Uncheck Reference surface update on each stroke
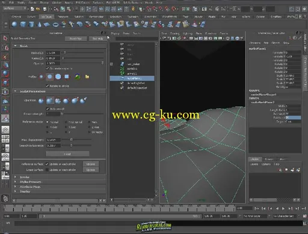Screen dimensions: 308x234 (x=47, y=164)
